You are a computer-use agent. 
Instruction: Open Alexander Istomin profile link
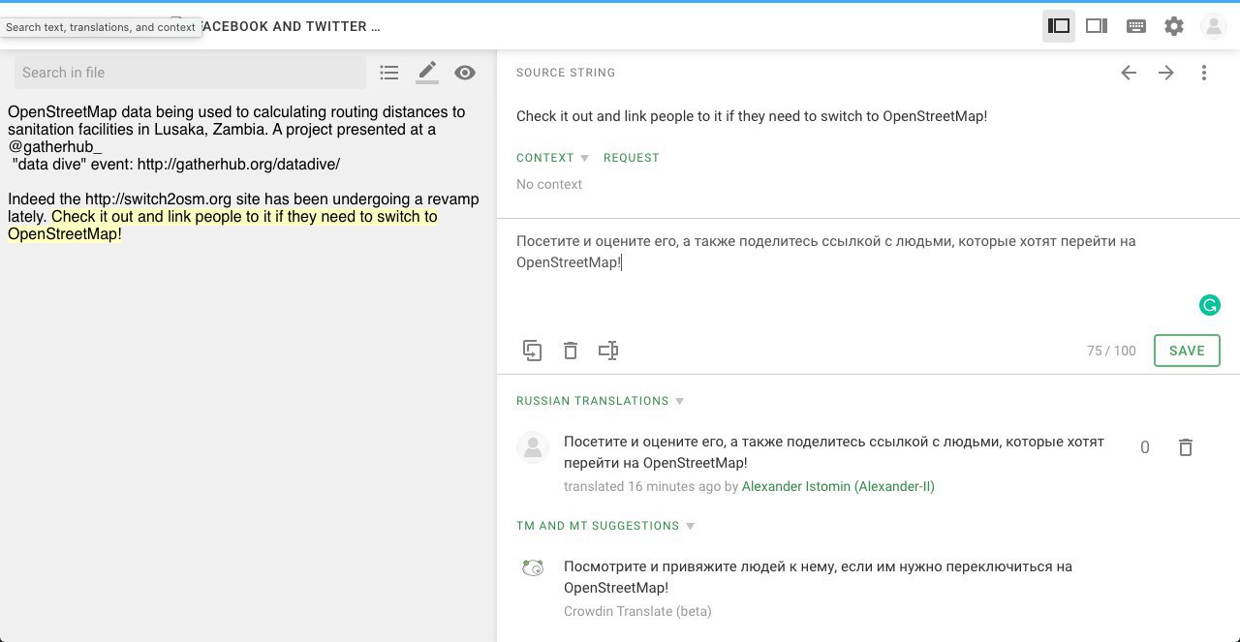pos(838,486)
